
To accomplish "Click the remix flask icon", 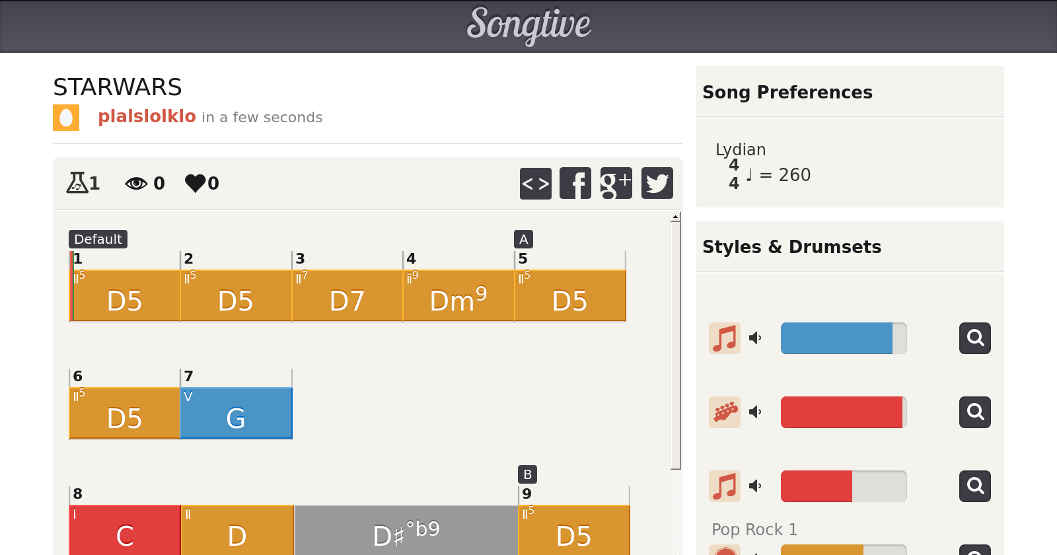I will [77, 183].
